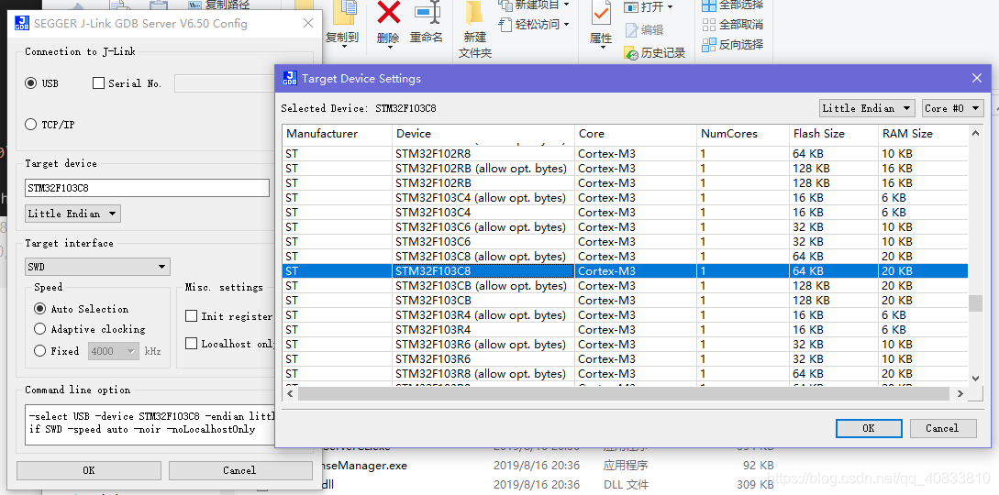Click the Rename (重命名) icon in Explorer

coord(427,13)
